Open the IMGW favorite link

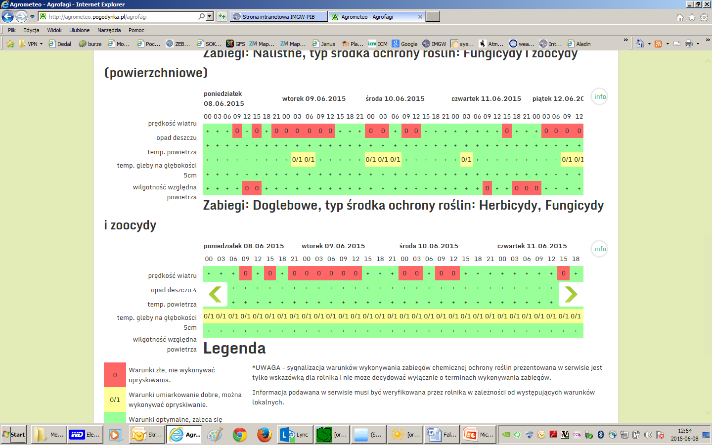pos(434,44)
